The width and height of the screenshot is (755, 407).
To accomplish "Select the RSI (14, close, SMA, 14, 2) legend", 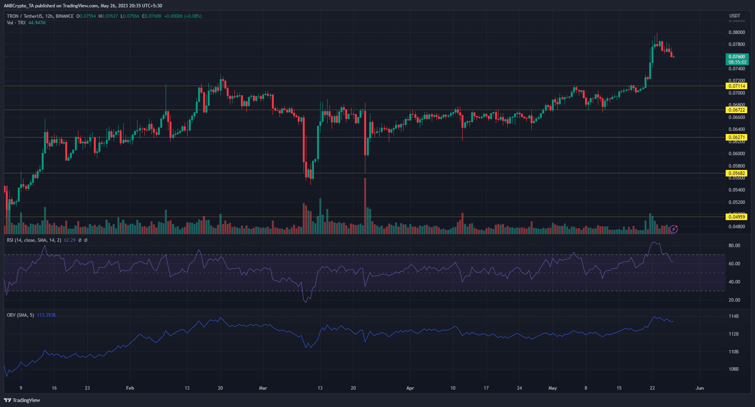I will pyautogui.click(x=34, y=240).
